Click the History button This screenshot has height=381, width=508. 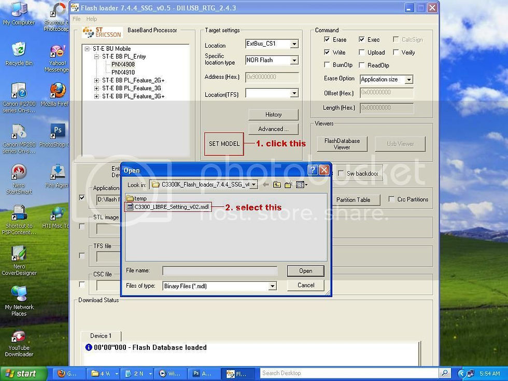pyautogui.click(x=273, y=115)
